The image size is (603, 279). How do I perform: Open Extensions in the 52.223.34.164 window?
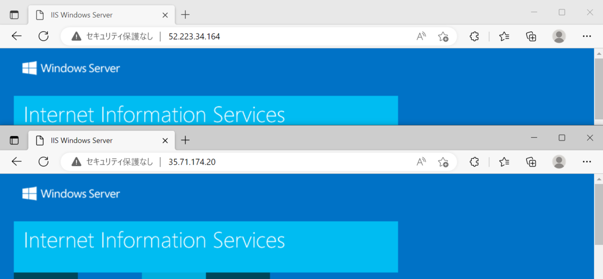point(474,36)
